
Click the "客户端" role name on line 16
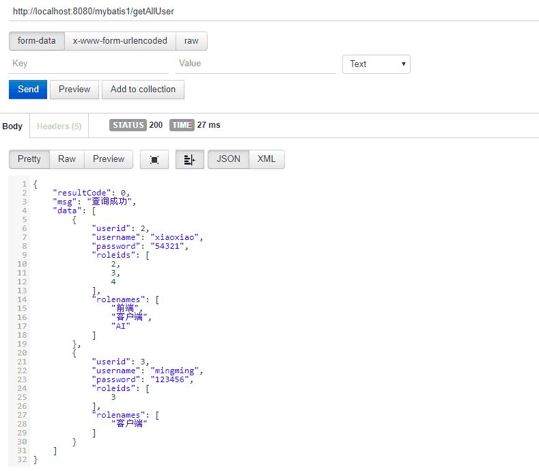[129, 317]
